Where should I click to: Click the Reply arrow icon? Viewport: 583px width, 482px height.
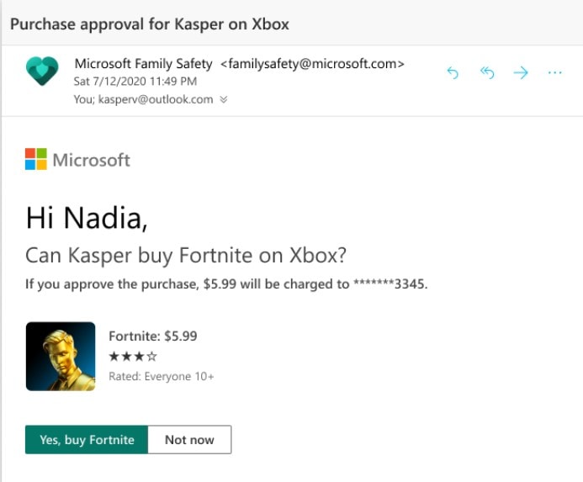tap(453, 72)
